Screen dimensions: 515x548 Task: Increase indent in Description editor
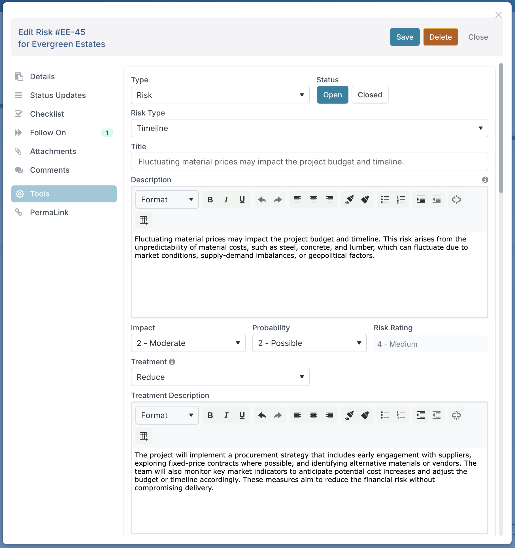tap(420, 200)
